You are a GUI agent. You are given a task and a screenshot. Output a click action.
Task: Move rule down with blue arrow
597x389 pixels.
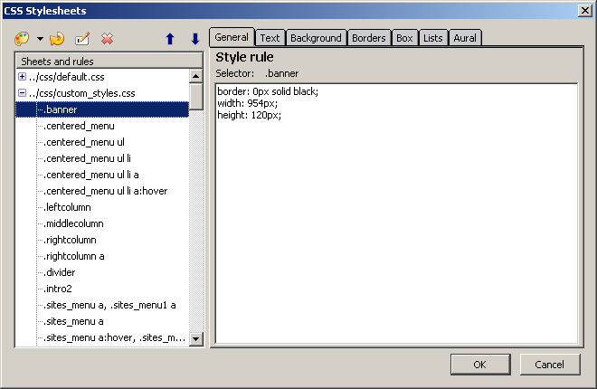195,39
